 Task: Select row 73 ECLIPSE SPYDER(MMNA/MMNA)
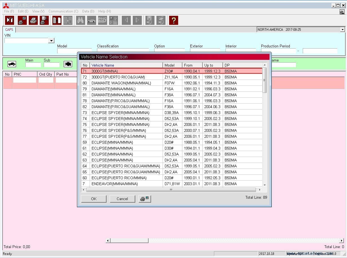(172, 113)
